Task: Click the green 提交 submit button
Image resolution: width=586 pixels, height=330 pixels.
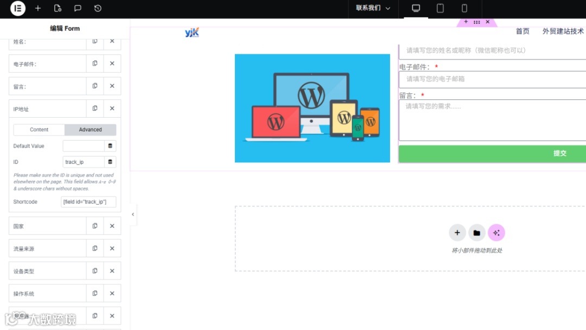Action: click(493, 153)
